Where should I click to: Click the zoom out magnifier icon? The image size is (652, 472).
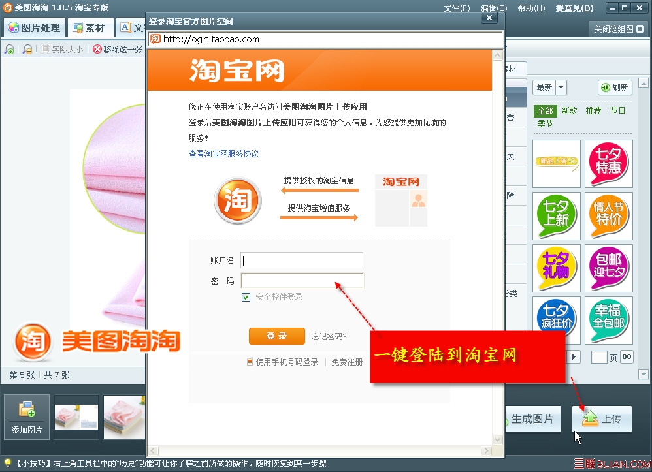coord(27,50)
